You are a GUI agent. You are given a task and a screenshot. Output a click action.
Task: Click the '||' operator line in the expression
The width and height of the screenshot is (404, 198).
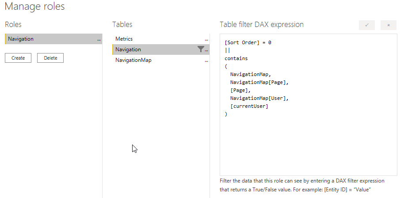tap(228, 50)
